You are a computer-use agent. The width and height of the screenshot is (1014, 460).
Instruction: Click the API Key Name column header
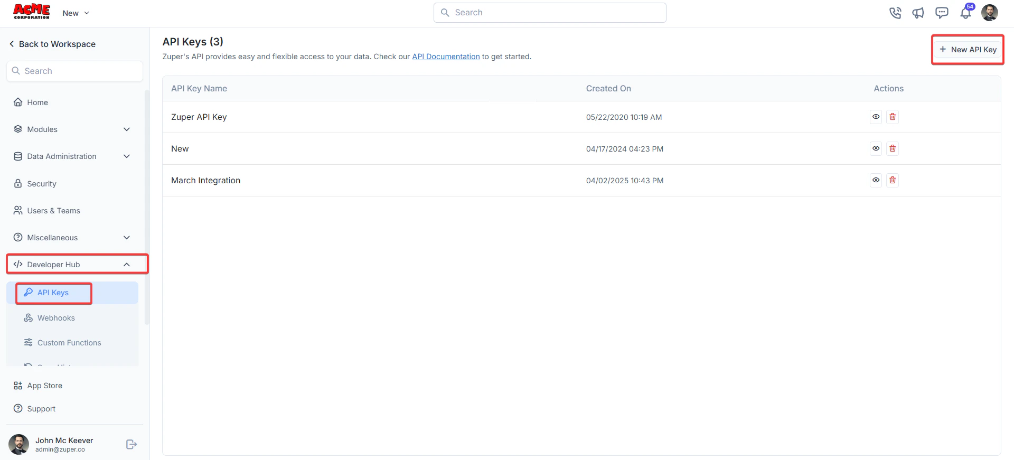(199, 88)
